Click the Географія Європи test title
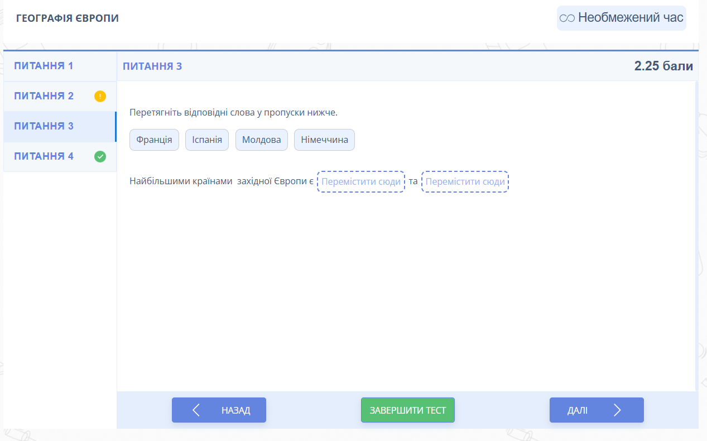707x441 pixels. coord(68,18)
